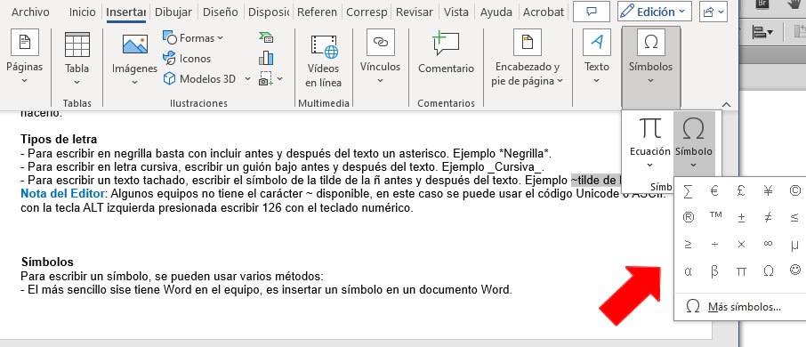This screenshot has height=347, width=806.
Task: Insert the greater-than-or-equal symbol
Action: point(688,245)
